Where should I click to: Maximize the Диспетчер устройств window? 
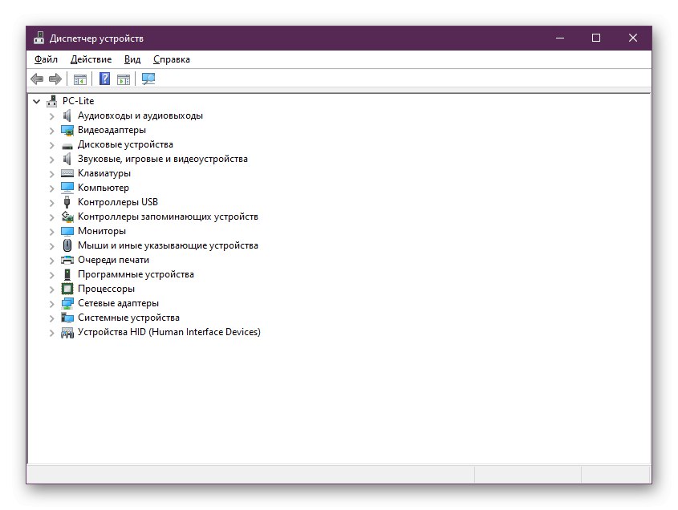coord(596,38)
